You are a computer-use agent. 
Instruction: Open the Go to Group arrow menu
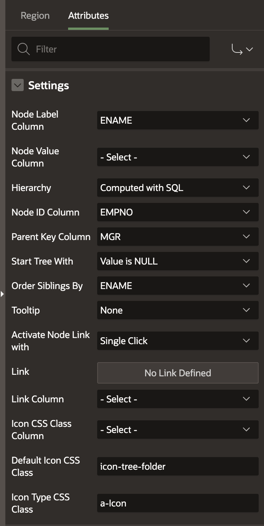point(242,49)
